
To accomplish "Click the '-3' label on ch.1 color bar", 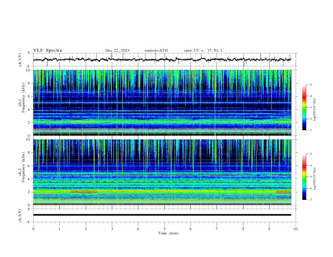I will click(x=310, y=84).
